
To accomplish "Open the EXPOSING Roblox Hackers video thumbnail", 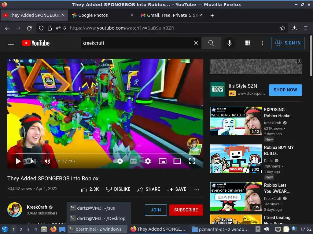I will (x=236, y=121).
